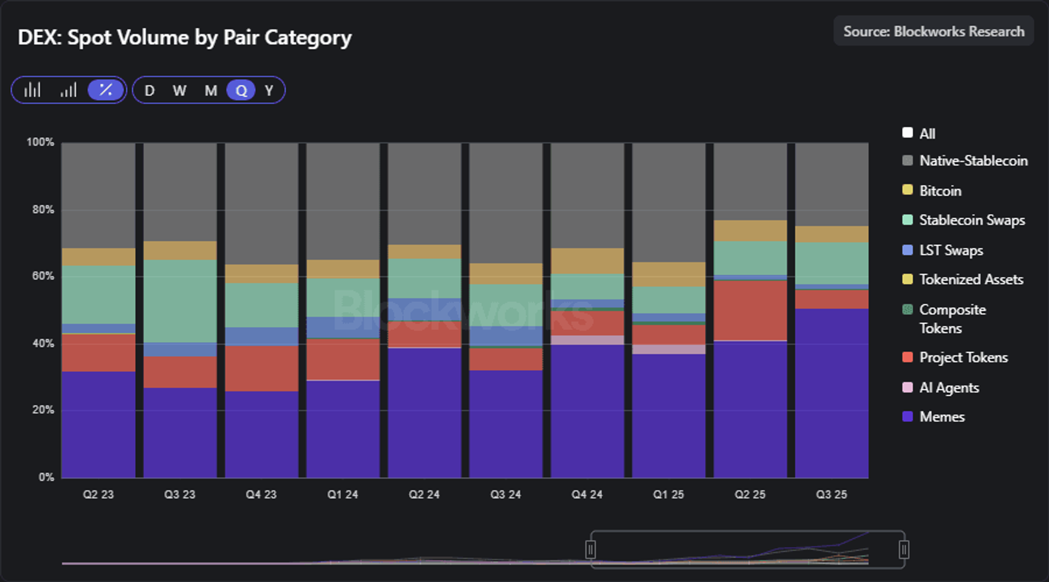Set interval to Weekly (W)

pos(180,90)
